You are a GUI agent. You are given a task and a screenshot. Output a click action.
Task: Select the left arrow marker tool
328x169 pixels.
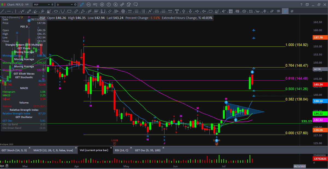click(204, 11)
